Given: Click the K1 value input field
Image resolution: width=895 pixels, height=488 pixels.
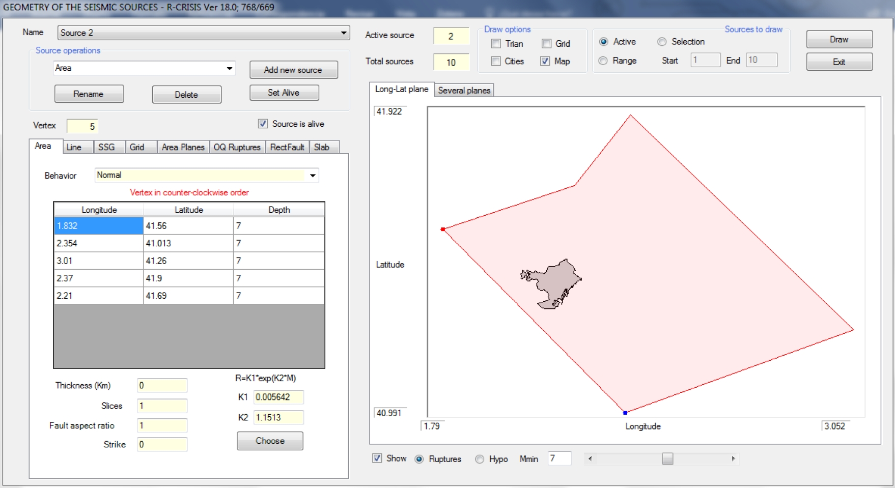Looking at the screenshot, I should tap(278, 397).
